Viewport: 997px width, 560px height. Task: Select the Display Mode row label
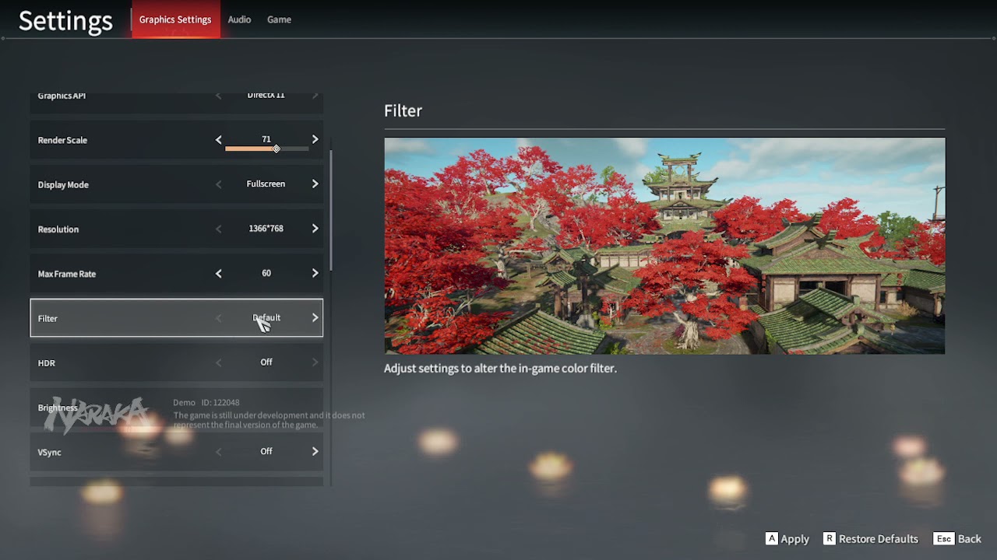63,184
